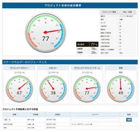Click the date 2014/11/03

coord(51,124)
